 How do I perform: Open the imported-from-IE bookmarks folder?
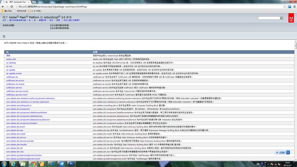[35, 11]
